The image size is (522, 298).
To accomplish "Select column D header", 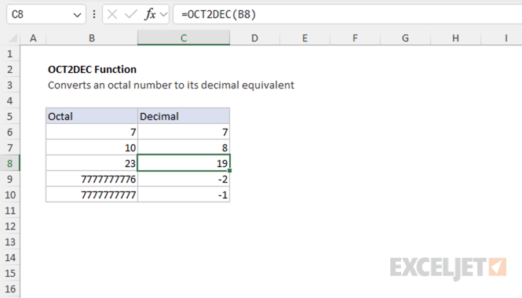I will [254, 38].
